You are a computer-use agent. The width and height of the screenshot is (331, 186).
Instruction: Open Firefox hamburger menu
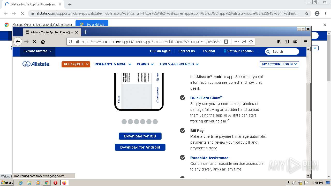306,42
